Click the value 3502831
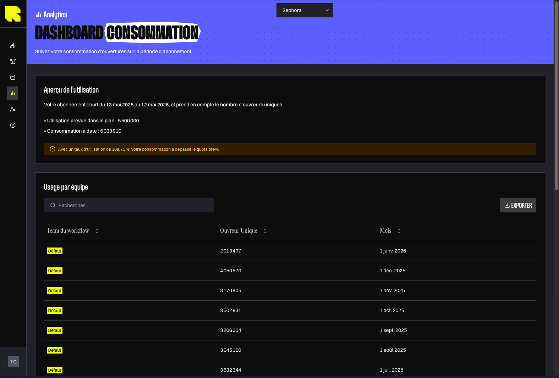559x378 pixels. pos(231,311)
